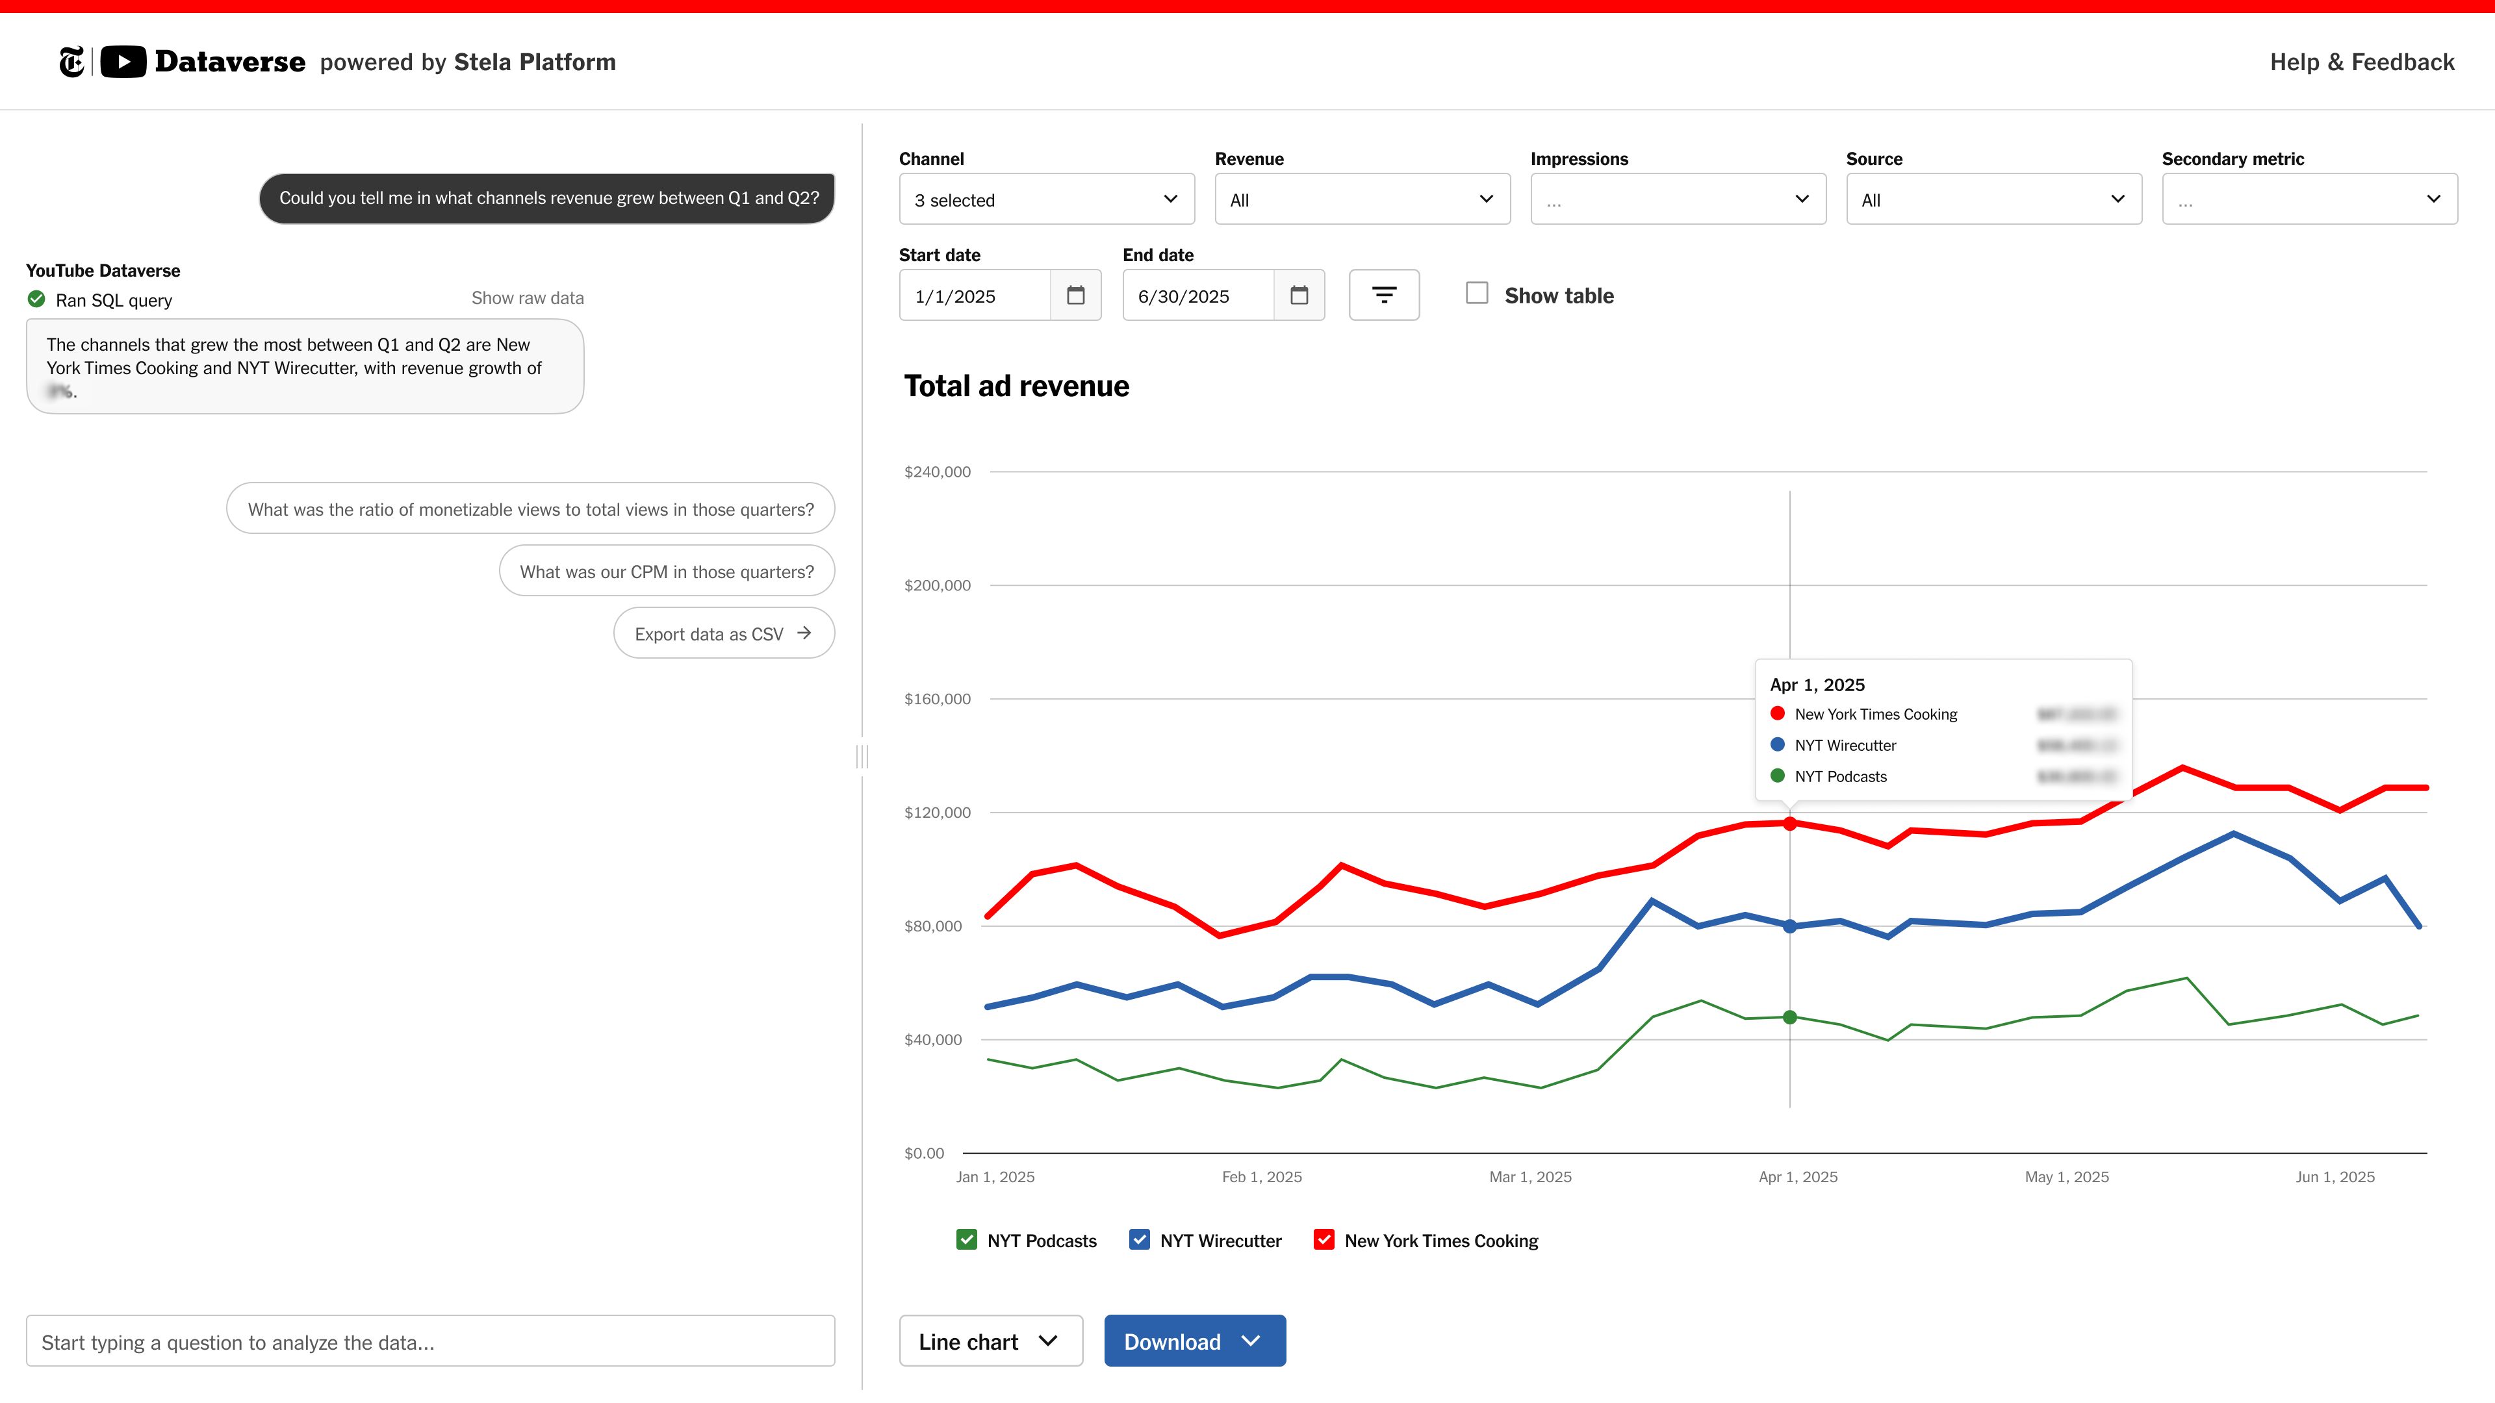Open the Start date calendar picker icon
The image size is (2495, 1403).
(1075, 296)
